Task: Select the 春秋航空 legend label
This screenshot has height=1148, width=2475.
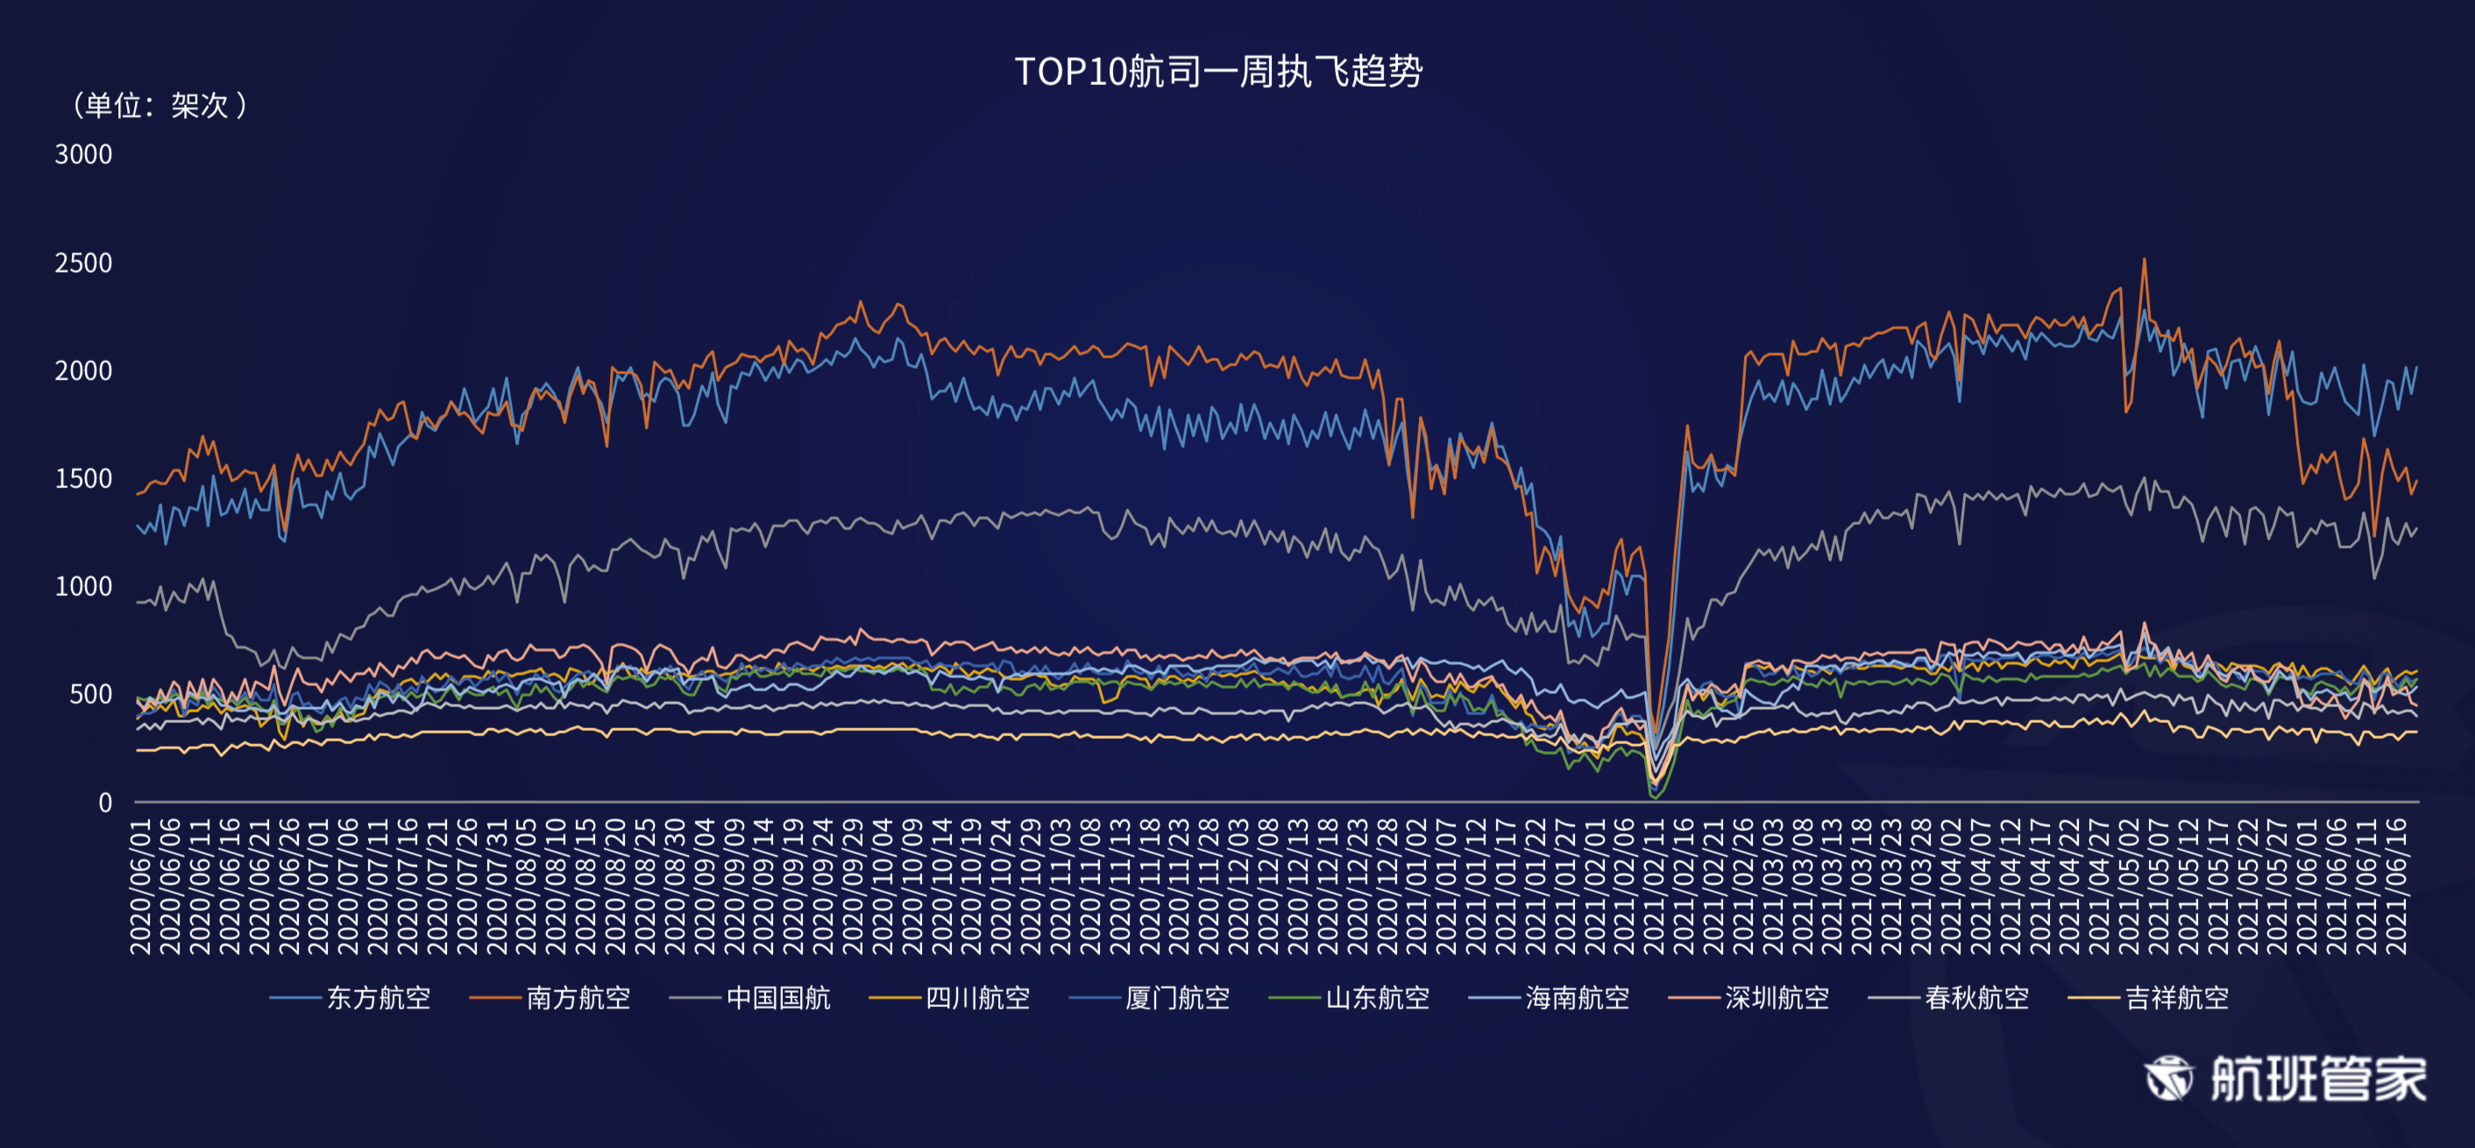Action: click(x=1977, y=998)
